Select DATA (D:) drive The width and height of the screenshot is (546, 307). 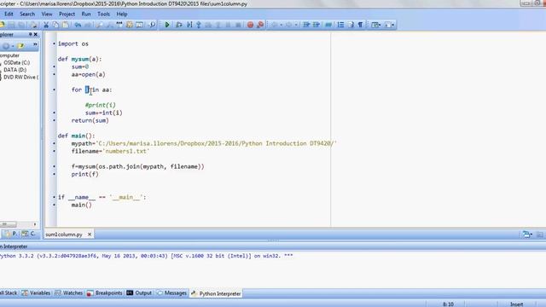coord(15,70)
